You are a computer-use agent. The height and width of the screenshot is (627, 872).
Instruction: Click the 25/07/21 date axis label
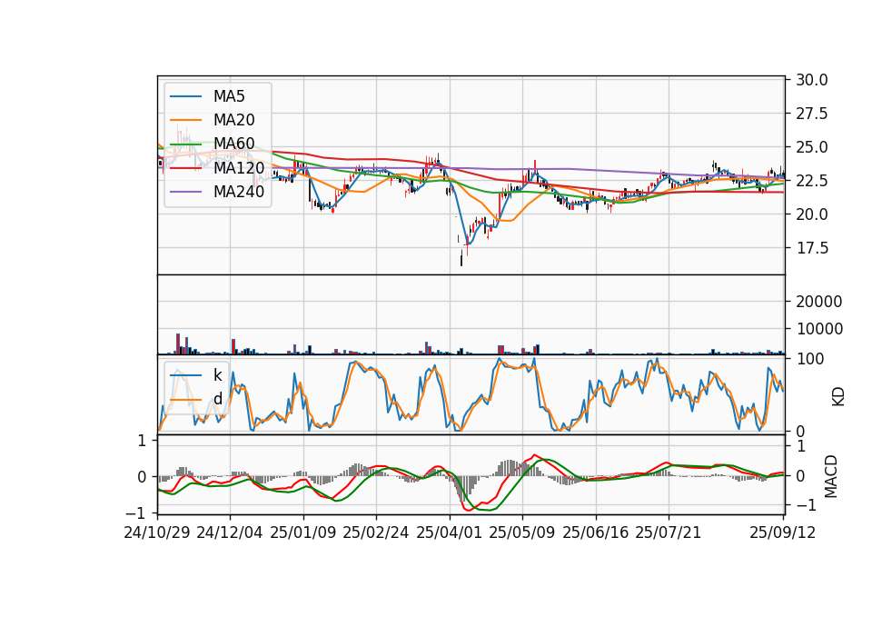click(x=669, y=532)
